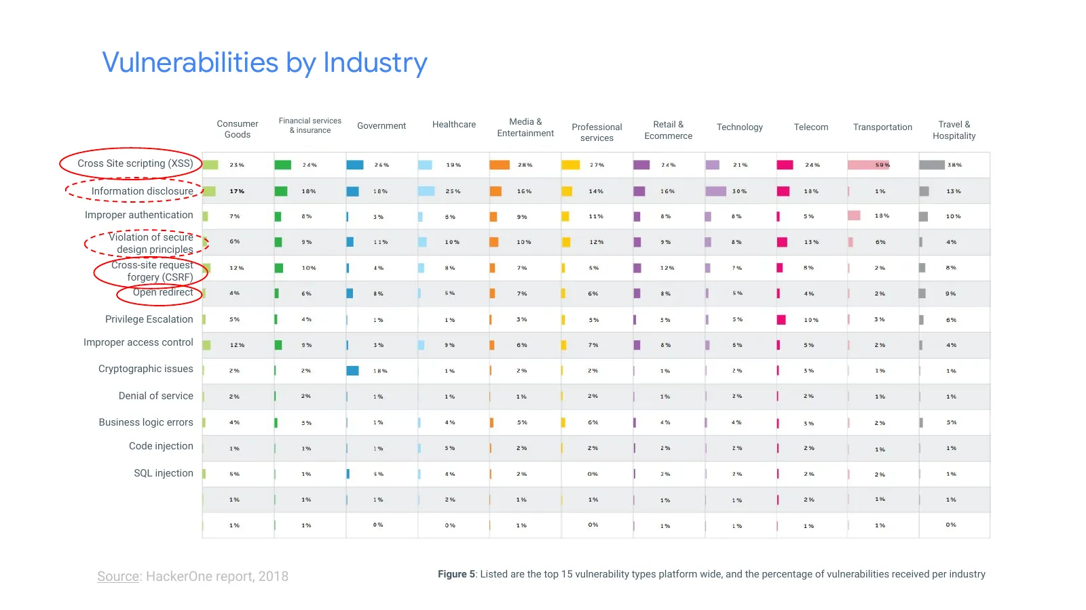Click the light blue Information disclosure bar under Healthcare
This screenshot has height=610, width=1086.
click(426, 191)
